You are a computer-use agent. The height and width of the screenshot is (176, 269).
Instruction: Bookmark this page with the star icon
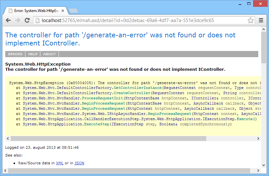(x=250, y=20)
